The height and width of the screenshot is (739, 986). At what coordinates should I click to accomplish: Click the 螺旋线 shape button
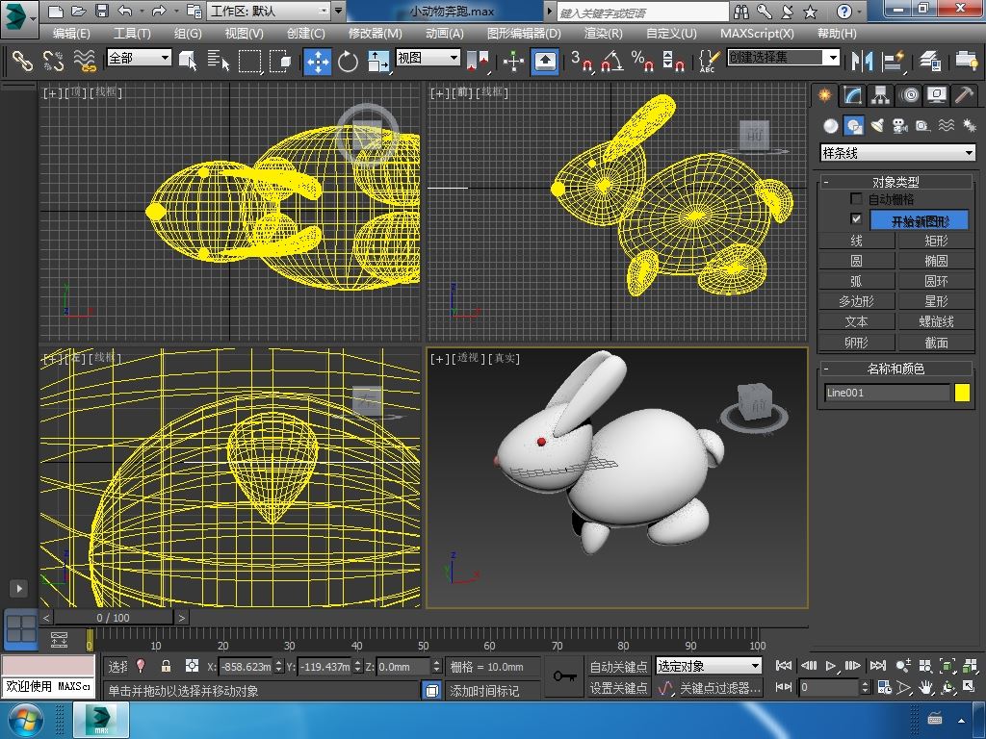tap(936, 321)
